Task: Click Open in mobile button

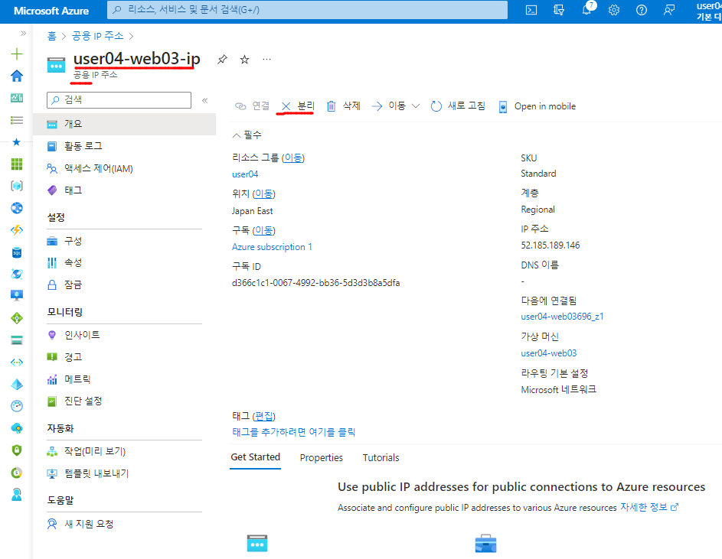Action: 537,106
